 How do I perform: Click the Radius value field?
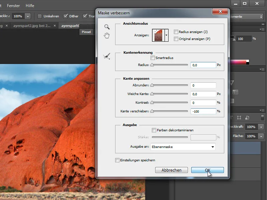203,65
